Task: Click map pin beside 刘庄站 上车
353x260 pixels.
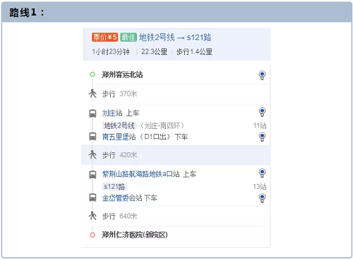Action: coord(262,112)
